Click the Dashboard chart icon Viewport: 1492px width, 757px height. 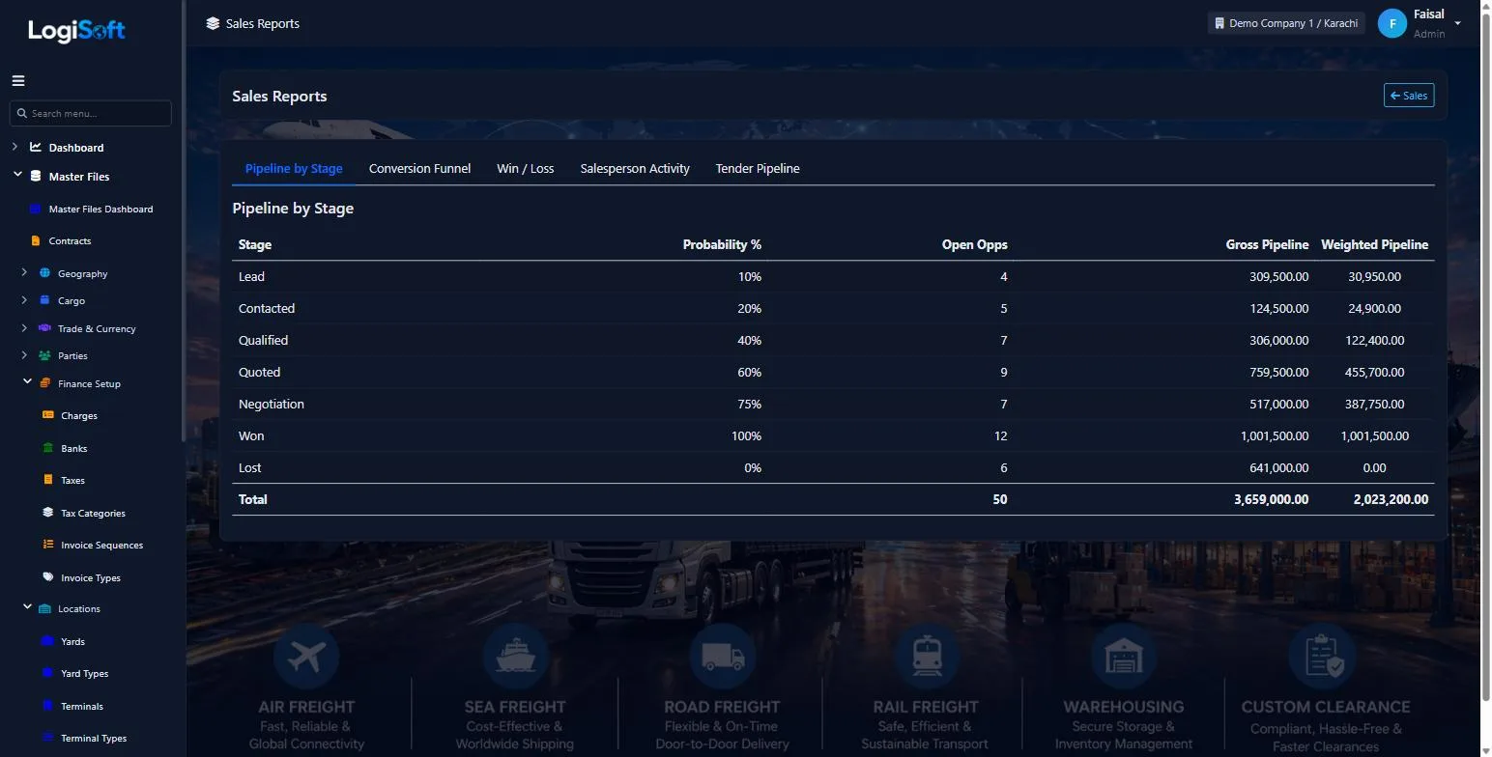point(36,147)
